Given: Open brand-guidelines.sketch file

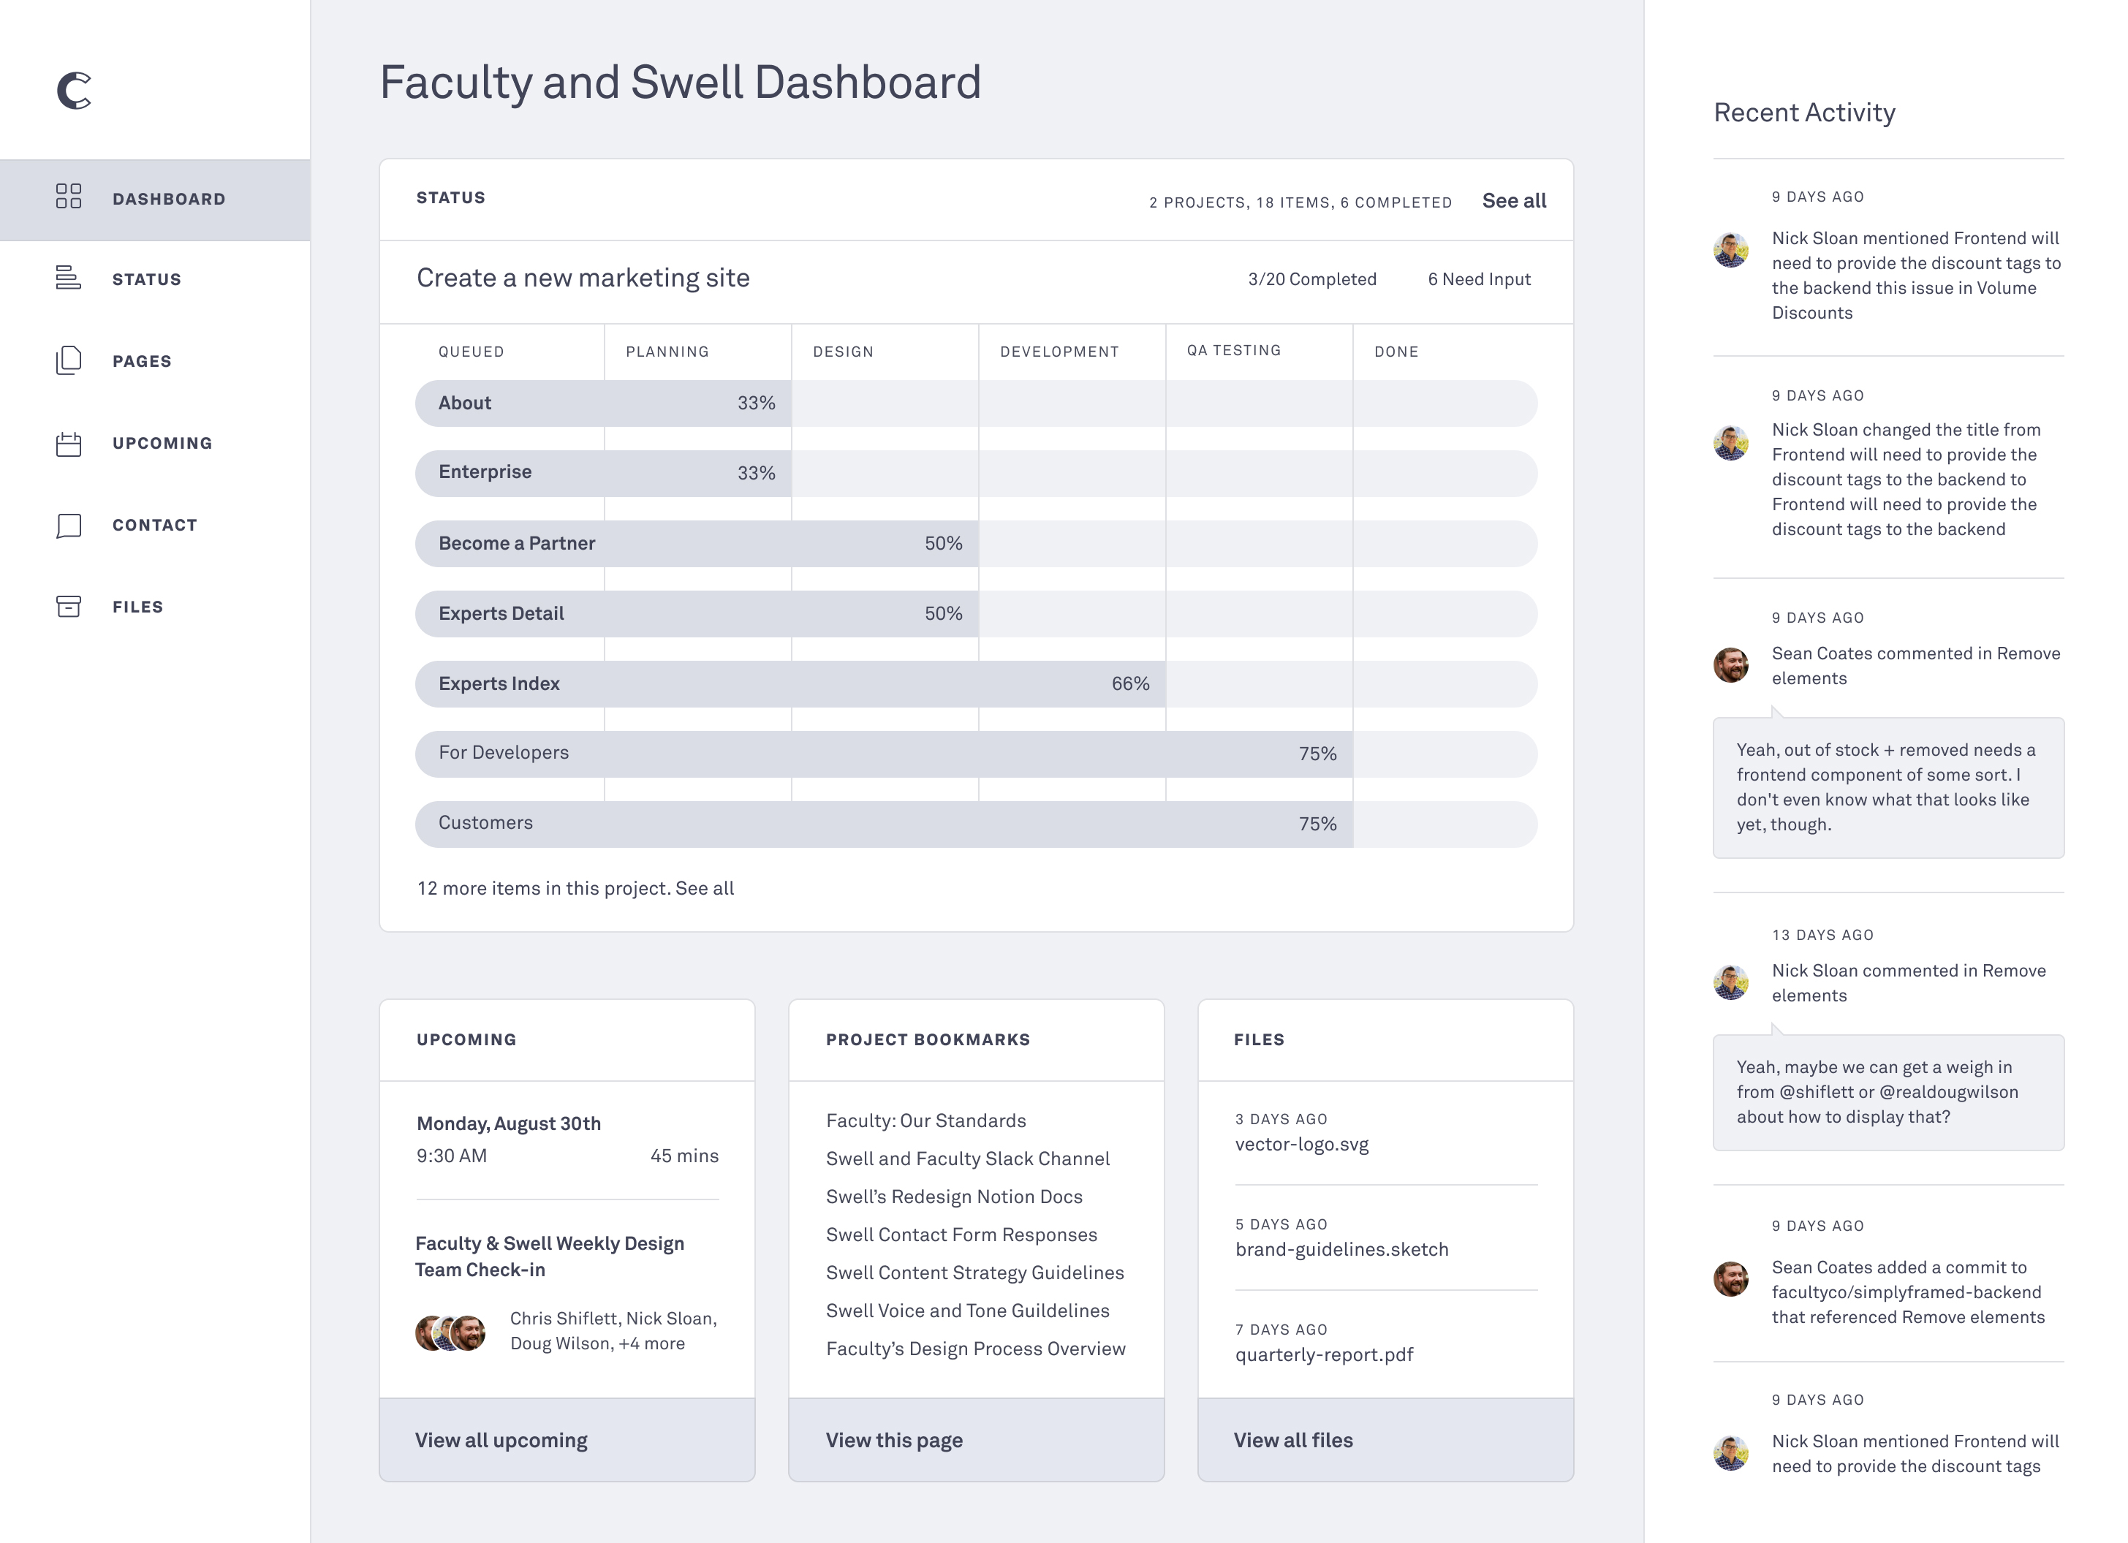Looking at the screenshot, I should point(1341,1249).
